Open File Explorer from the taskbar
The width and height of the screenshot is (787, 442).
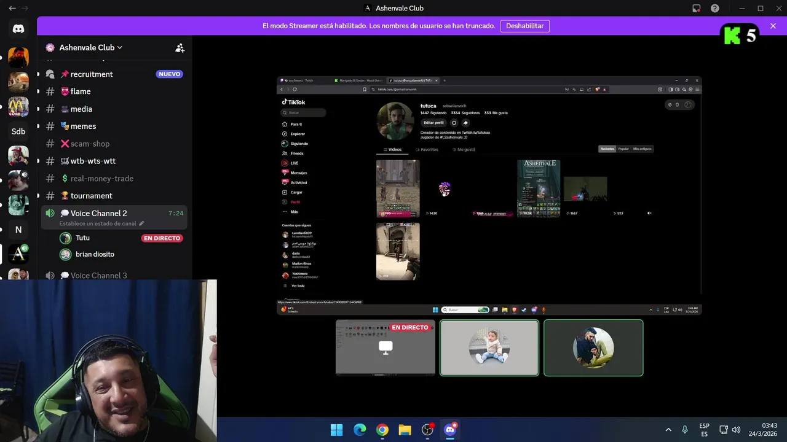click(405, 430)
